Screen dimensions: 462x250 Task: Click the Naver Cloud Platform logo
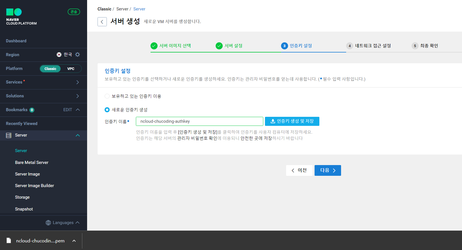point(21,17)
